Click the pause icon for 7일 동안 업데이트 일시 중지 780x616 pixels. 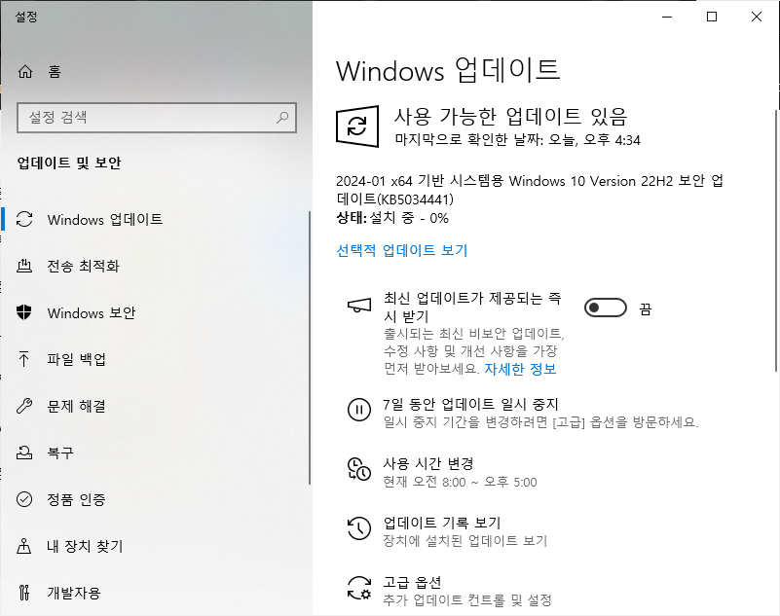coord(358,410)
